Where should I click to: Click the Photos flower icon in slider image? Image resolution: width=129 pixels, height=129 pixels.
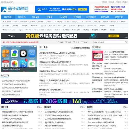14,64
